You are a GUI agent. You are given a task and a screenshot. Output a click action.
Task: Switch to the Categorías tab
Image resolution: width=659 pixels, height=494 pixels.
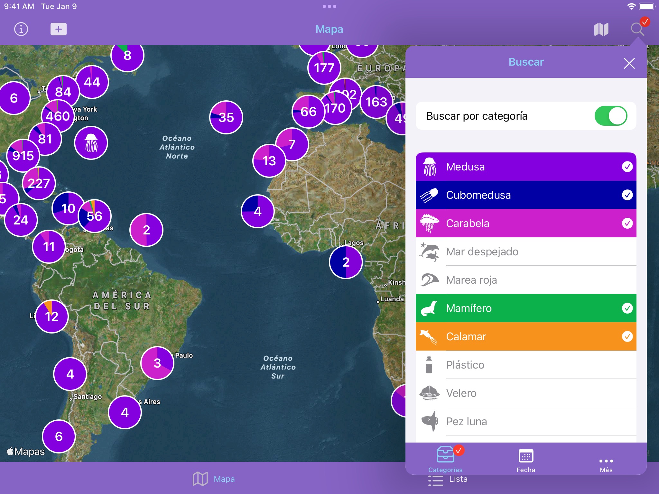click(x=445, y=459)
